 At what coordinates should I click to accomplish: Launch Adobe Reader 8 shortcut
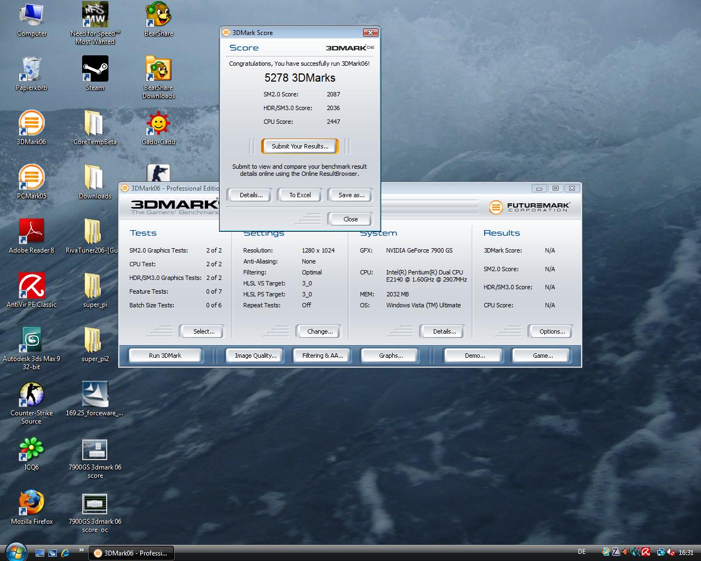pos(31,237)
